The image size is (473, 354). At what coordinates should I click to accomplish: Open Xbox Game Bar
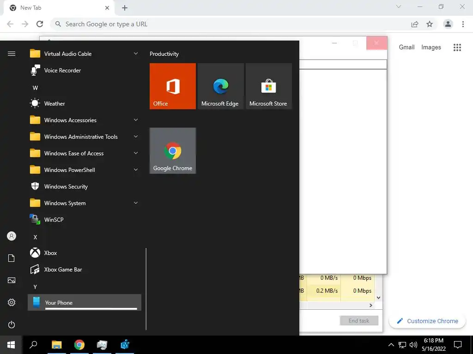pos(85,269)
